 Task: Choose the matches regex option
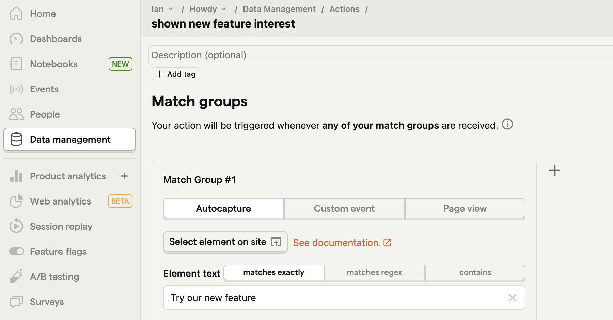(374, 272)
